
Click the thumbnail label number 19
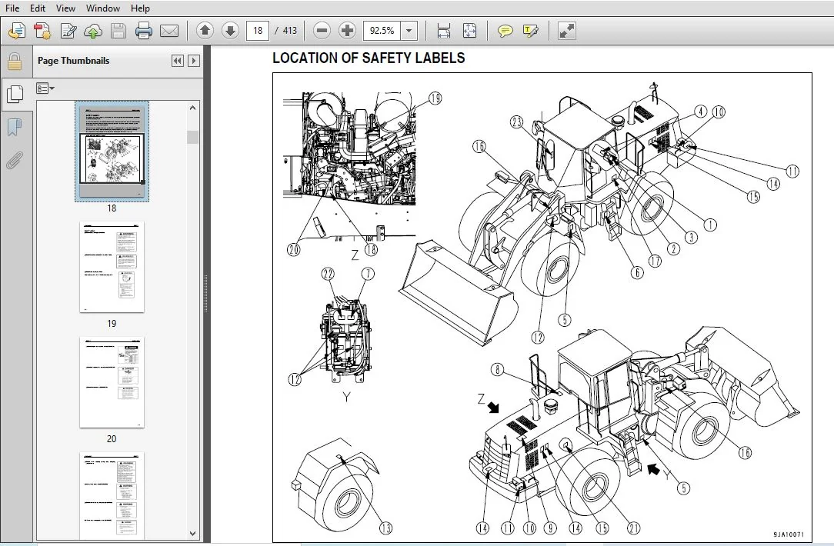[x=112, y=323]
